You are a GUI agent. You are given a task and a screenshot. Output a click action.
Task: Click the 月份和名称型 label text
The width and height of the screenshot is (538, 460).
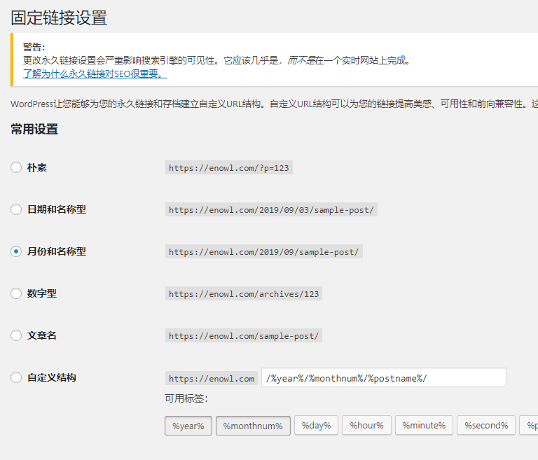tap(57, 252)
